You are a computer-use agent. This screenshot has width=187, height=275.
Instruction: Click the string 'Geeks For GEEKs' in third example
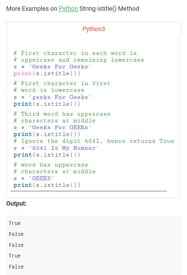click(x=60, y=128)
